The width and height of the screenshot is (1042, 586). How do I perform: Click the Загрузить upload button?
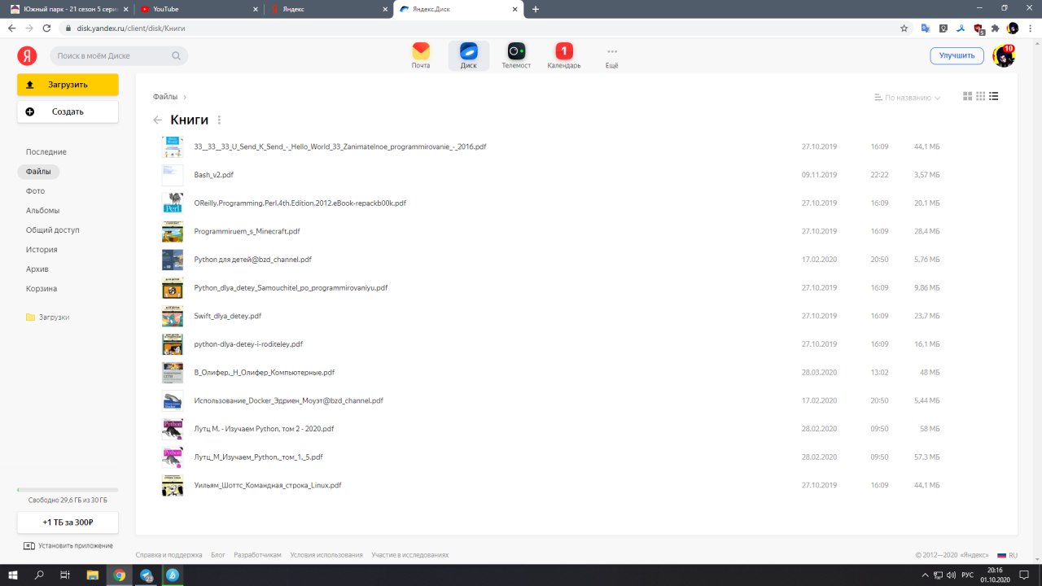click(68, 85)
